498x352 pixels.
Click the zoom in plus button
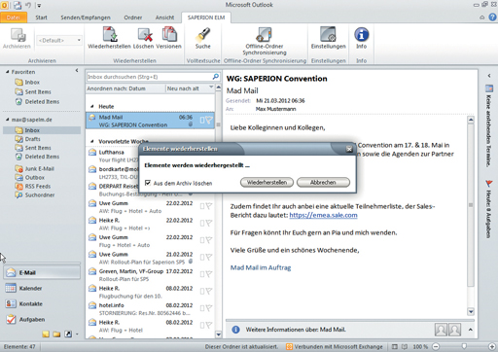pyautogui.click(x=491, y=346)
